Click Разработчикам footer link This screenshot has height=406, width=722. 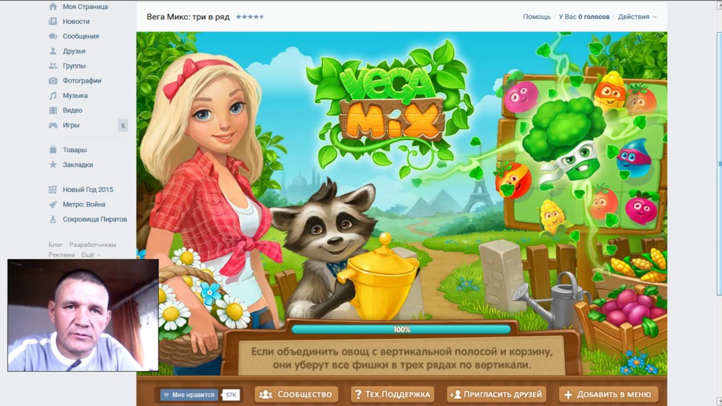93,245
